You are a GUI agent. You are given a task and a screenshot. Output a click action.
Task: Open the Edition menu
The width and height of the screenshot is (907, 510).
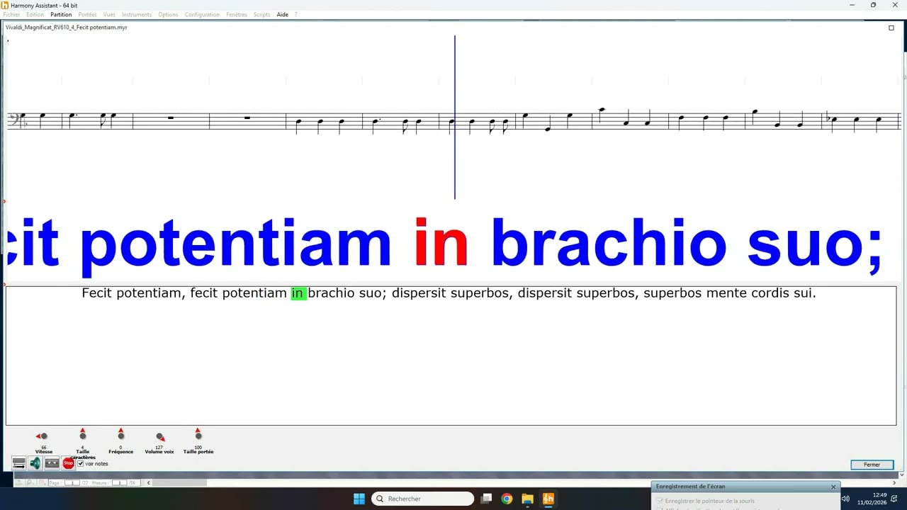(x=35, y=15)
